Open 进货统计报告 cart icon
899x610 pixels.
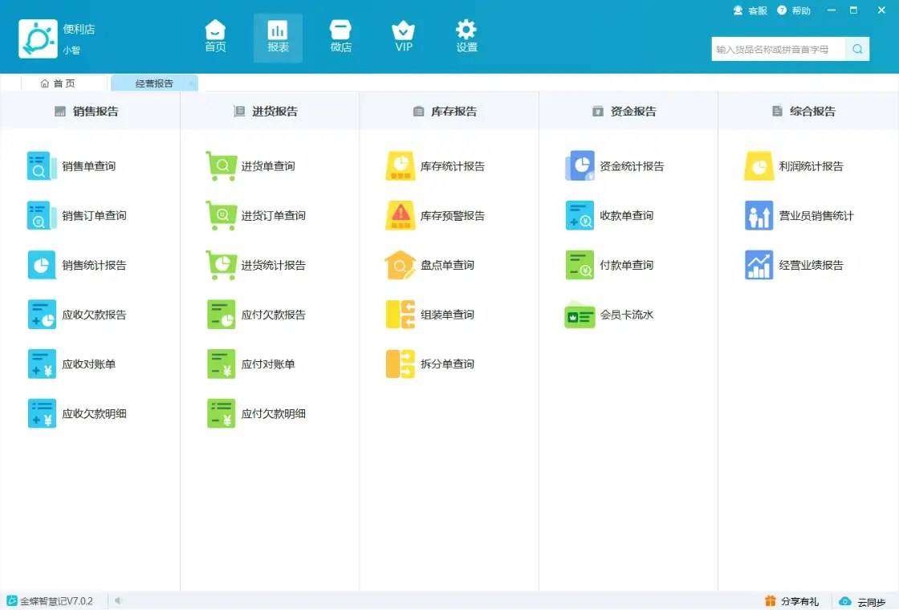point(222,265)
